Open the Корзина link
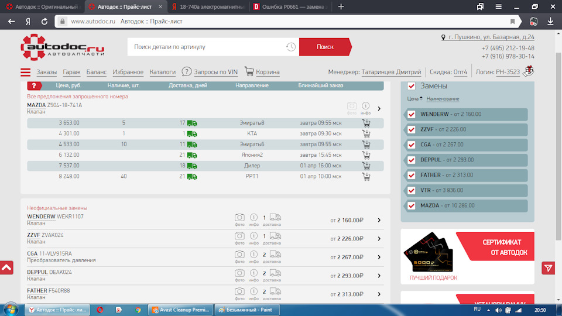Screen dimensions: 562x316 [268, 72]
